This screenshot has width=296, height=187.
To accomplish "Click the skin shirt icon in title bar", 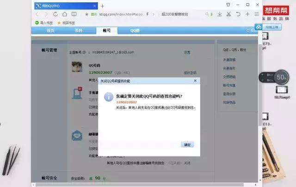I will click(228, 5).
